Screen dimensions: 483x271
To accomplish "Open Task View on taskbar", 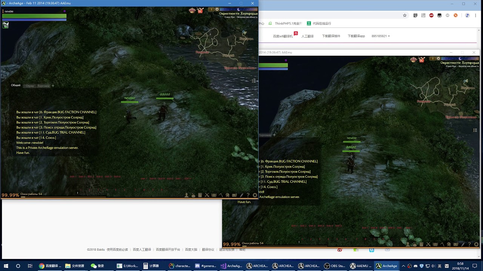I will 30,266.
